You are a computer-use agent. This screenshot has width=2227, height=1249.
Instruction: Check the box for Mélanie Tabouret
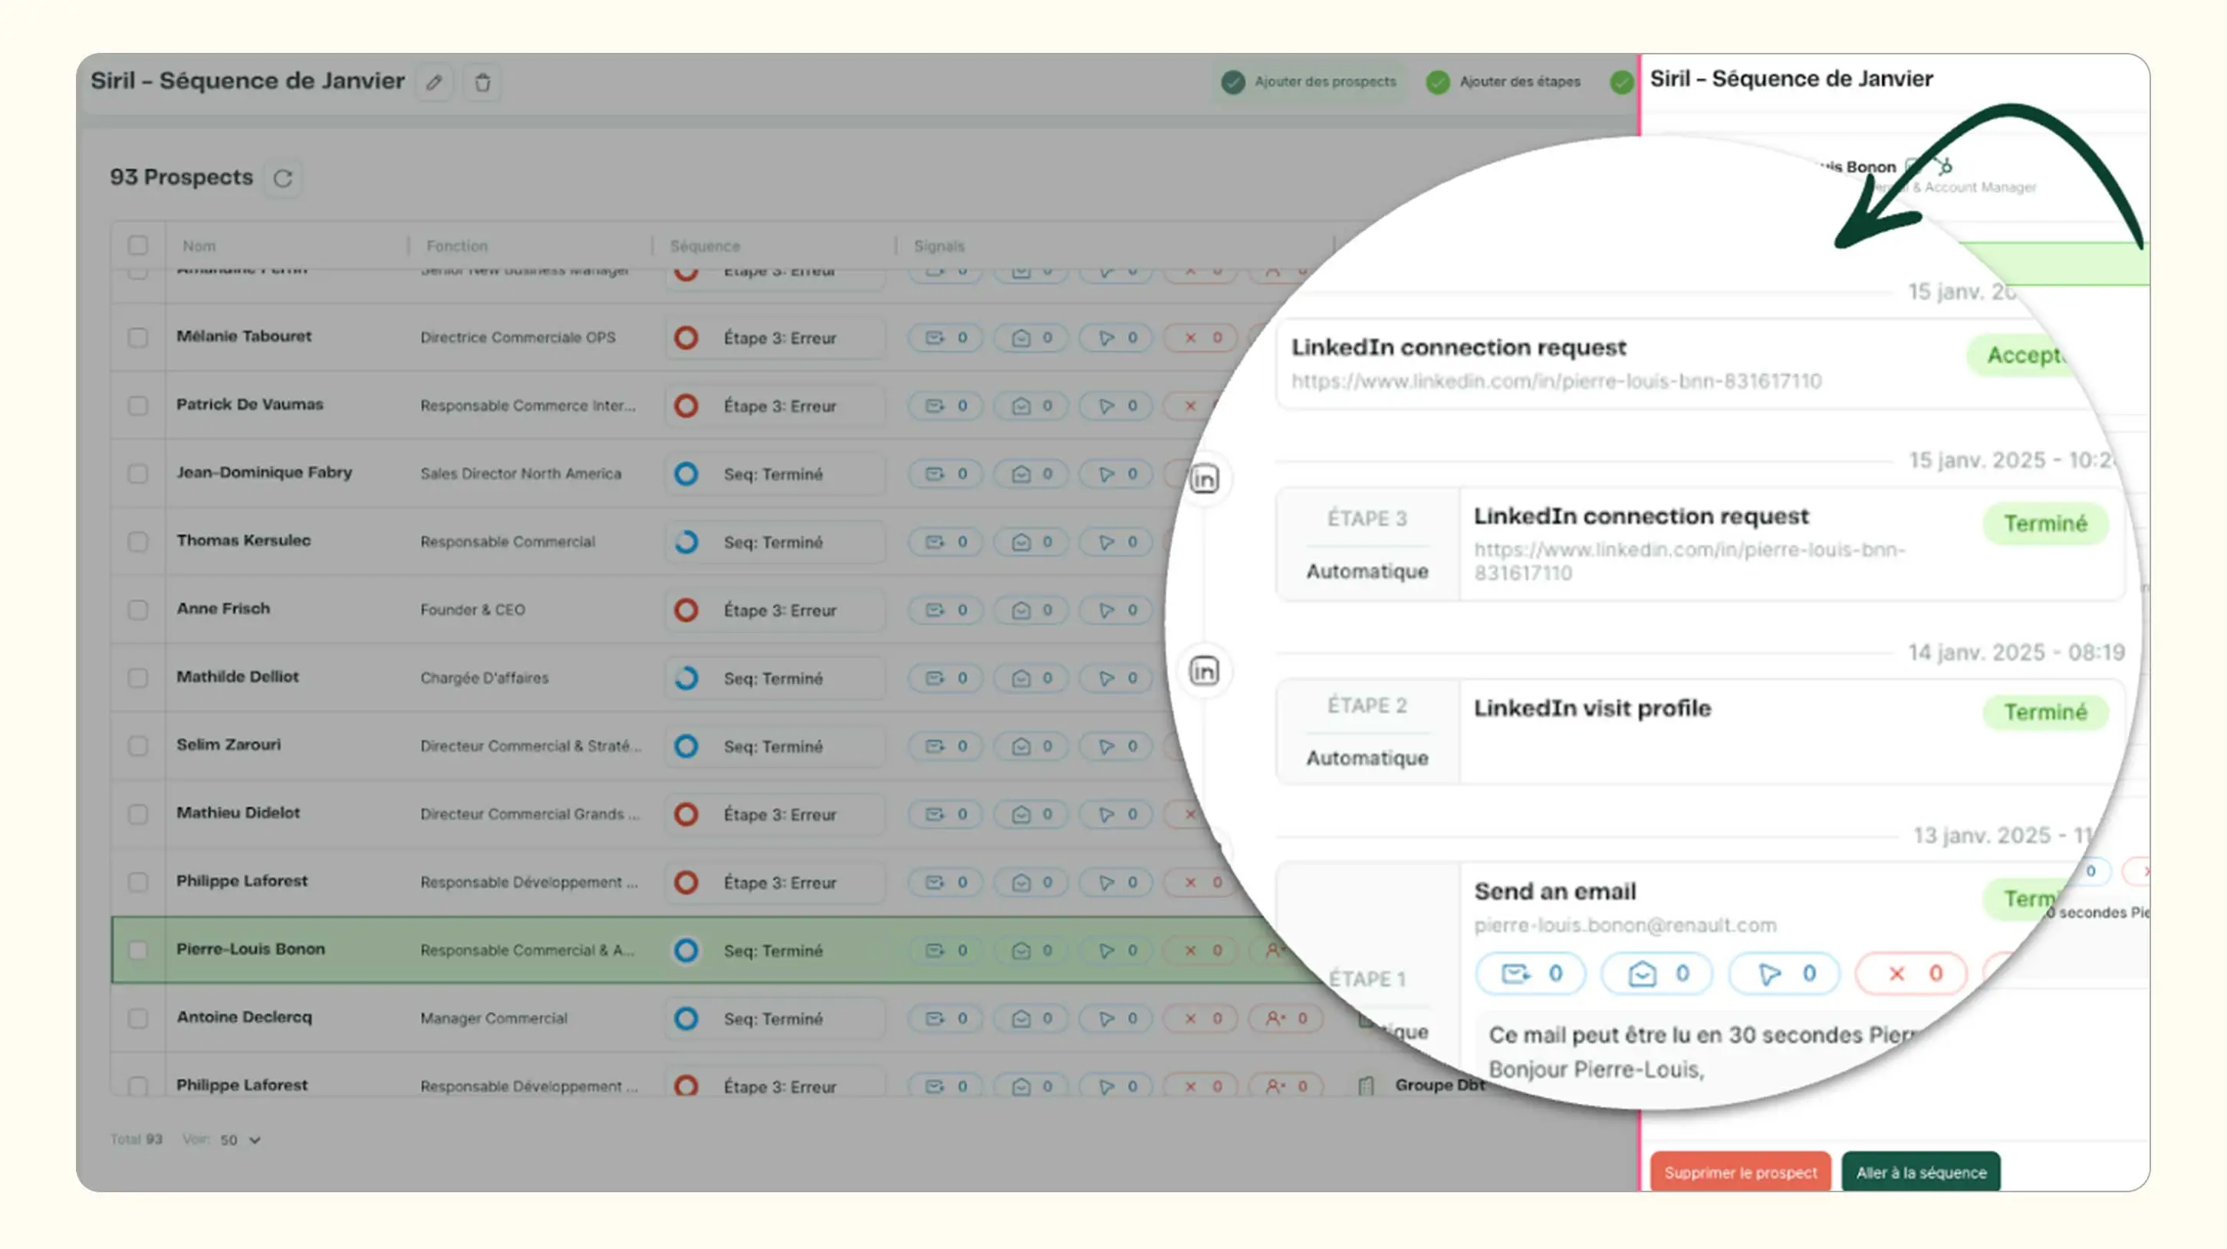point(137,337)
